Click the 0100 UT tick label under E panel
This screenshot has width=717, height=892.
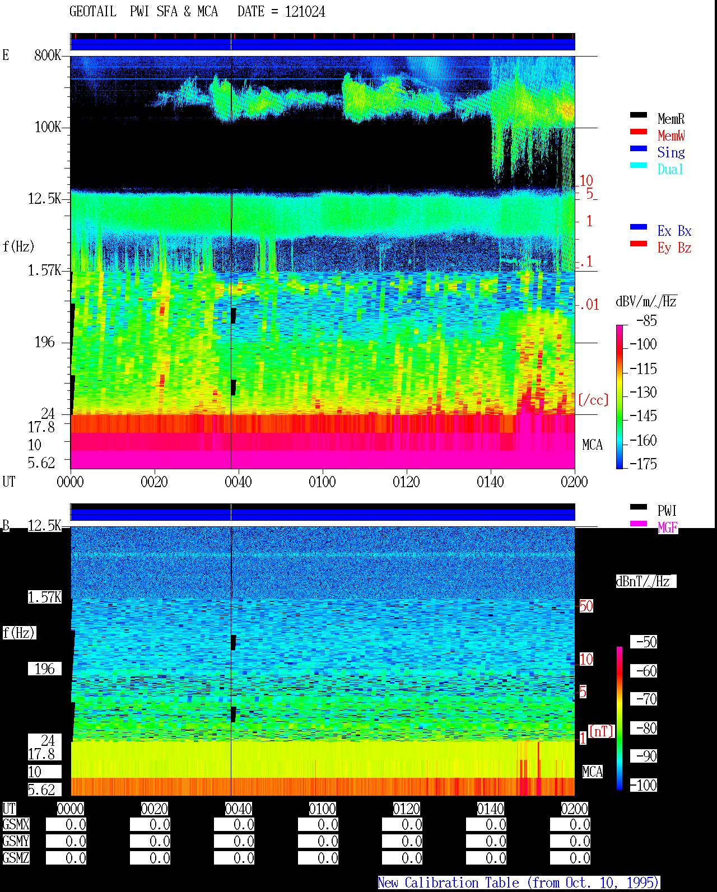coord(322,482)
